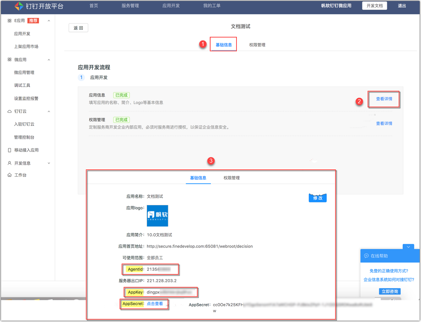
Task: Click the 返回 back button
Action: click(78, 28)
